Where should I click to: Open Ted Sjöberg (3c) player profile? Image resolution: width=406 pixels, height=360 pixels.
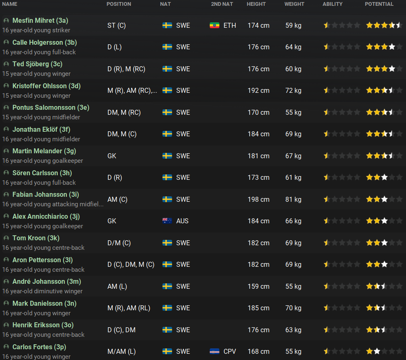[37, 64]
